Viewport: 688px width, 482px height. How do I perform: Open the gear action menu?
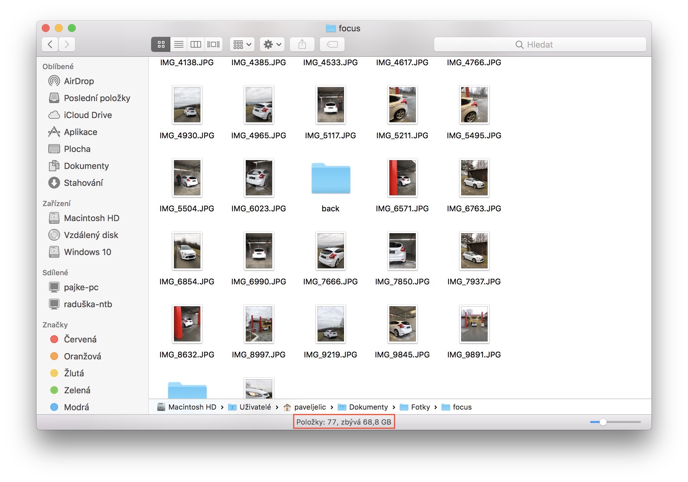272,44
